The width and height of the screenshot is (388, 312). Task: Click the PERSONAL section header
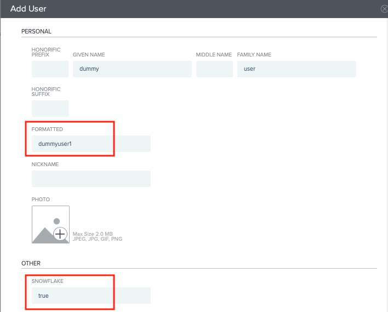36,31
